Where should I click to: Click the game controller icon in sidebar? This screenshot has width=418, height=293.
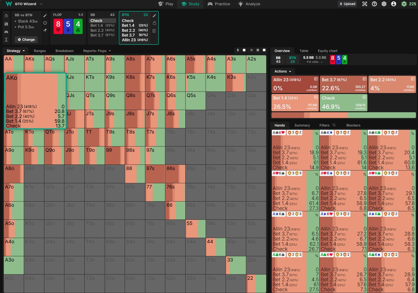click(x=6, y=32)
